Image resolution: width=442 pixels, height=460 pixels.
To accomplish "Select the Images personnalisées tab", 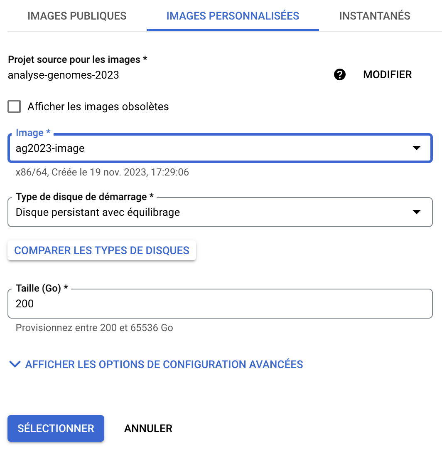I will [233, 16].
